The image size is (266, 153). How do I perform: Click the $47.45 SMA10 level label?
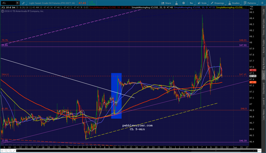coord(243,75)
